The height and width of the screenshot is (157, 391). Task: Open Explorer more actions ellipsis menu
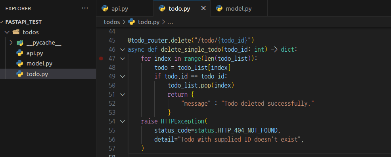coord(85,8)
